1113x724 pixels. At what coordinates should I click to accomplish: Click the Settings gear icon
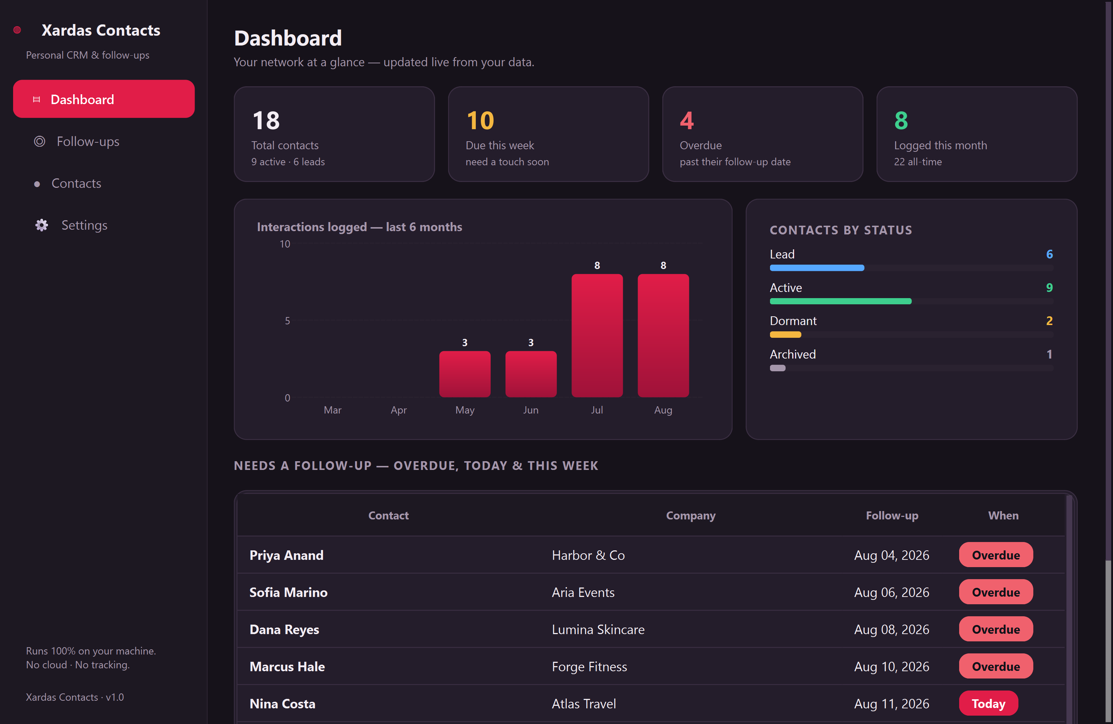[x=41, y=225]
